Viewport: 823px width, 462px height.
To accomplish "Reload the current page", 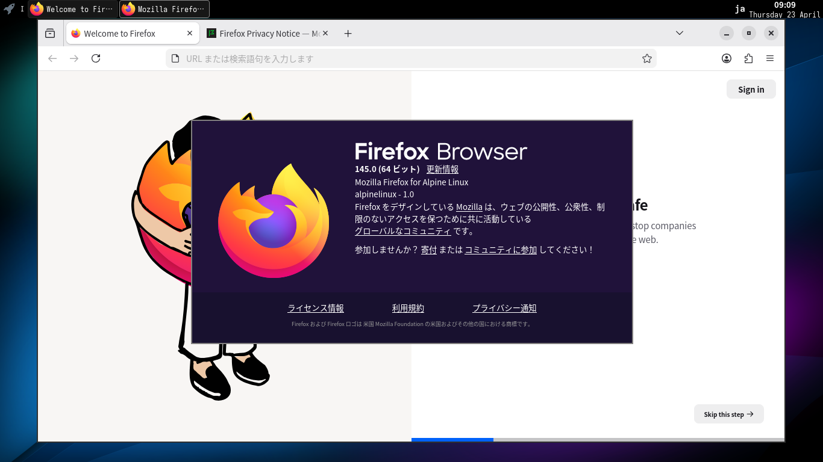I will (96, 58).
